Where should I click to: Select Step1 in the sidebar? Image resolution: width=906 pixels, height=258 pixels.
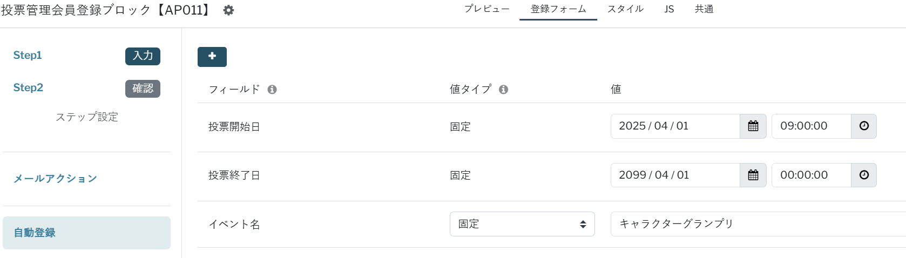[28, 56]
